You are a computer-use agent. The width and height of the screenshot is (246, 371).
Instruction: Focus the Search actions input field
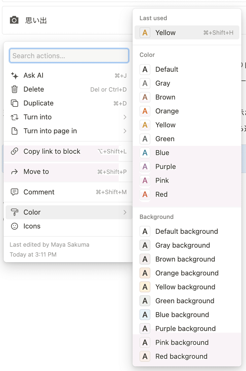(x=69, y=56)
